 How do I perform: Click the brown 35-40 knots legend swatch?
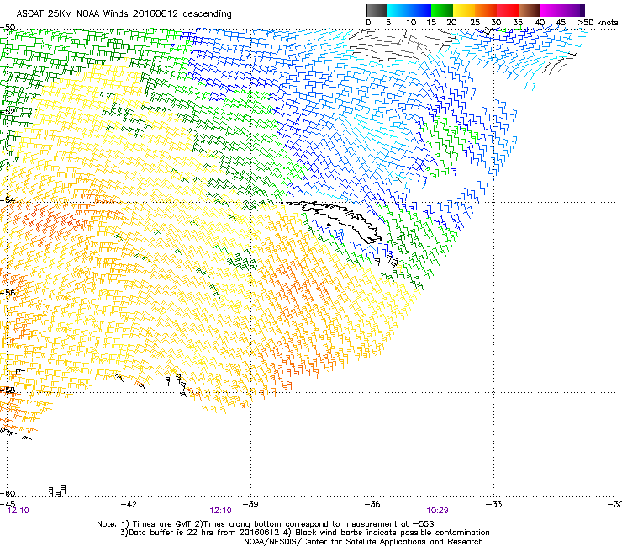[x=530, y=10]
